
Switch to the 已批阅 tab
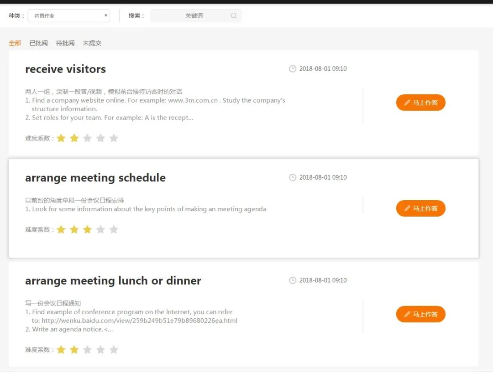38,43
